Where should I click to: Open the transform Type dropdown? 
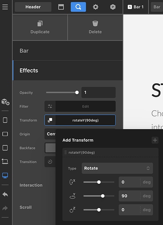[x=117, y=168]
